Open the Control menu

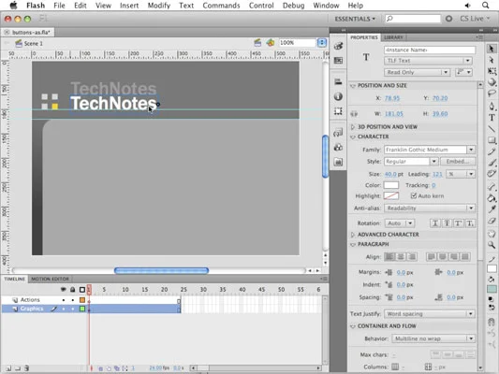[x=261, y=6]
